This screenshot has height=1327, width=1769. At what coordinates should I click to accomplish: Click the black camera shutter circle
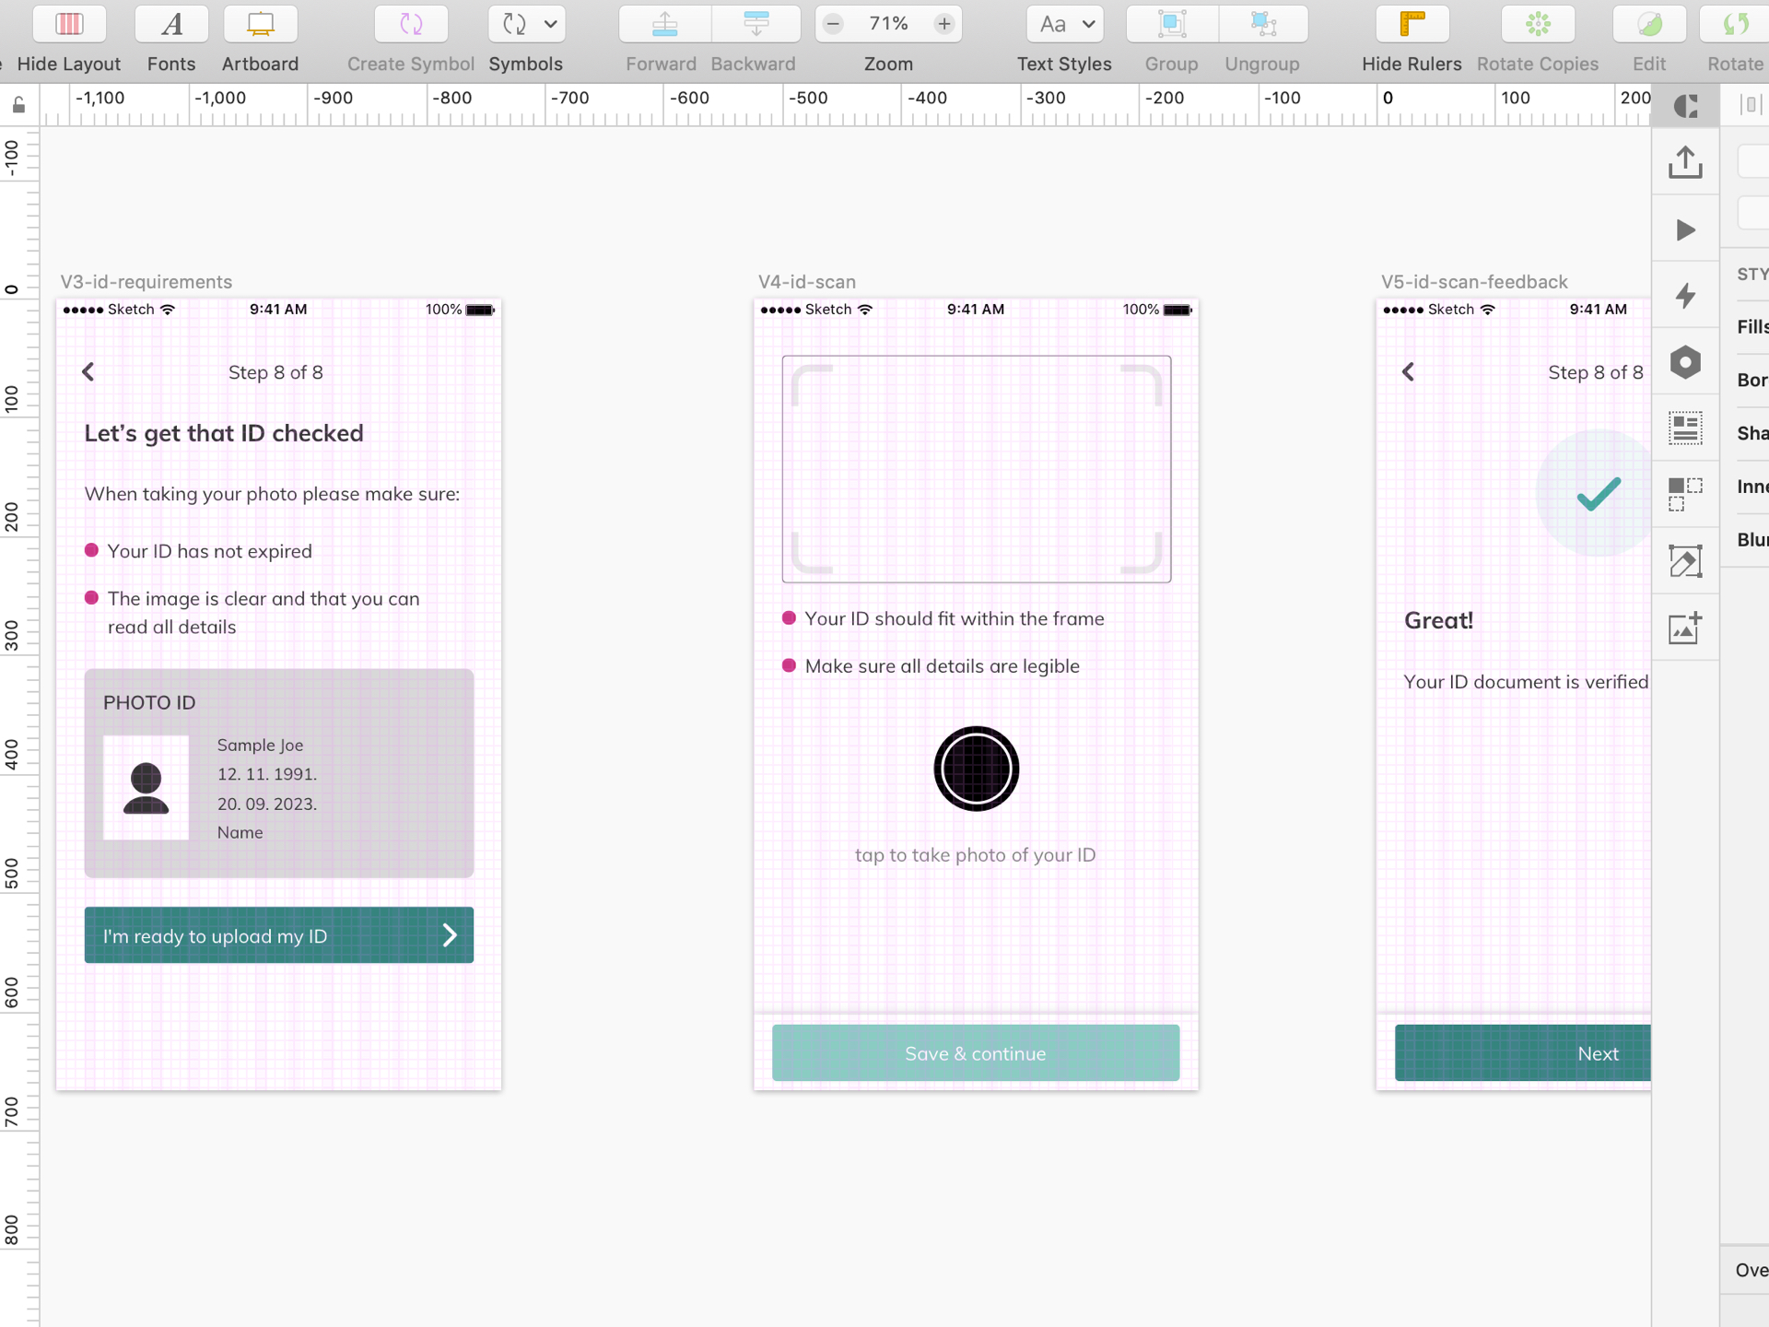pos(976,769)
